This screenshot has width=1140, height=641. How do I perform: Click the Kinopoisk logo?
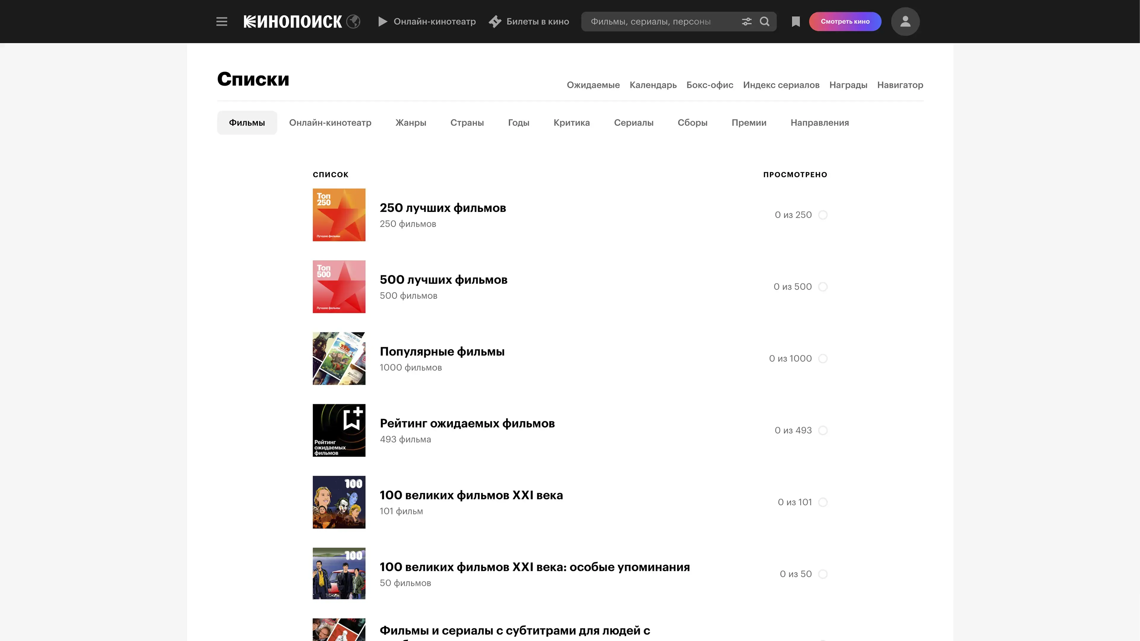click(x=293, y=22)
